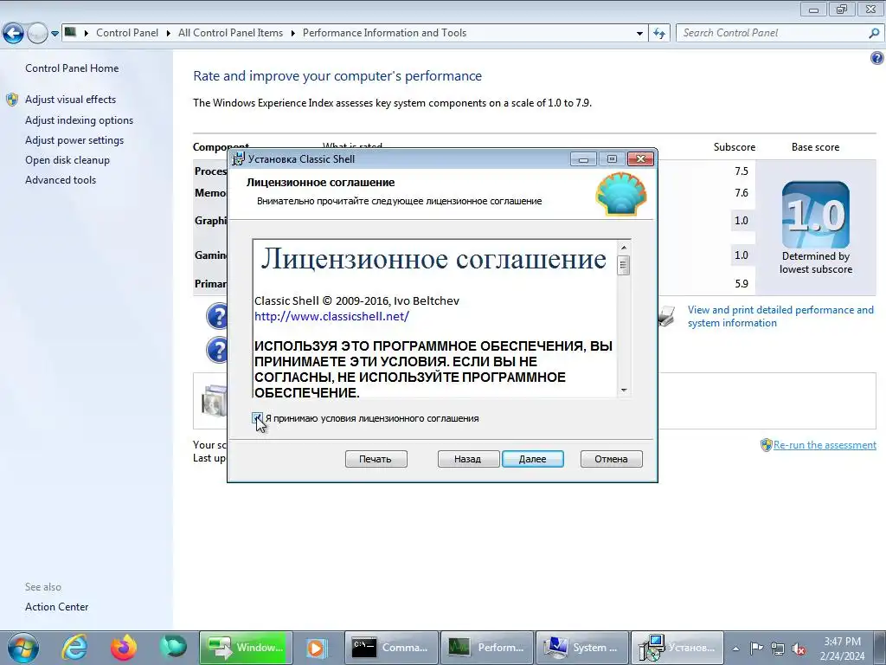Click the 1.0 base score badge
The height and width of the screenshot is (665, 886).
815,215
